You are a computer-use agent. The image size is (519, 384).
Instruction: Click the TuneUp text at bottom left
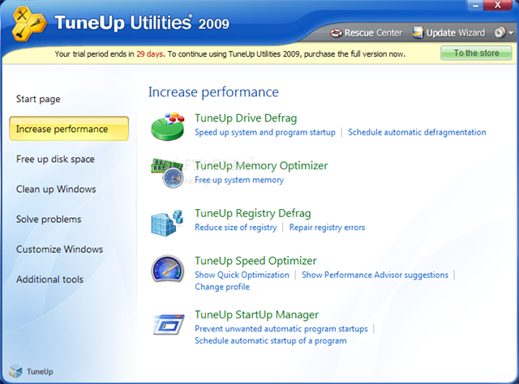(x=40, y=371)
